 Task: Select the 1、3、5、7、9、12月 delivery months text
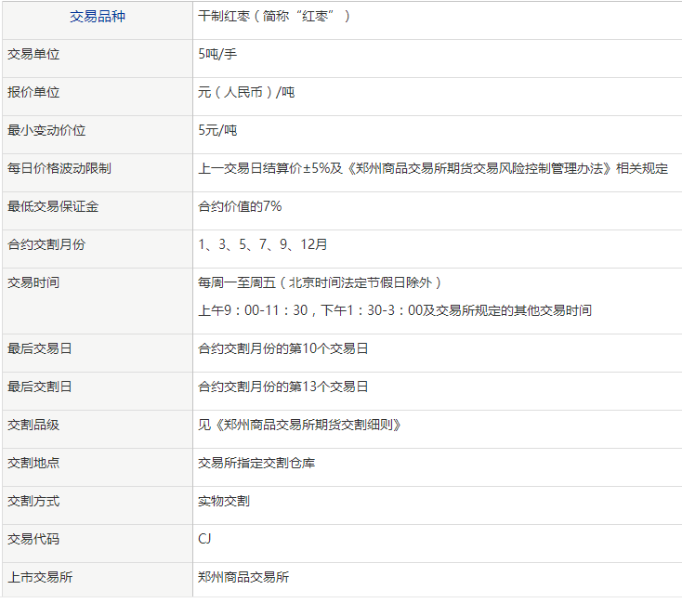[x=263, y=244]
